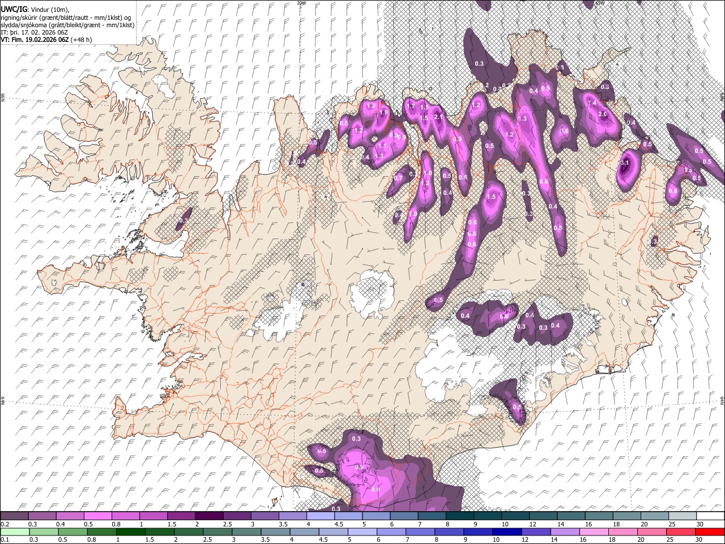The image size is (725, 544).
Task: Click the 20W longitude label at the top
Action: click(301, 3)
